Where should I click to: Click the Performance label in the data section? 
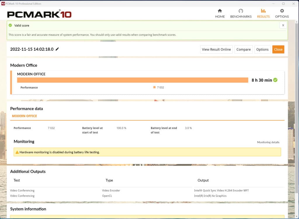click(x=22, y=128)
